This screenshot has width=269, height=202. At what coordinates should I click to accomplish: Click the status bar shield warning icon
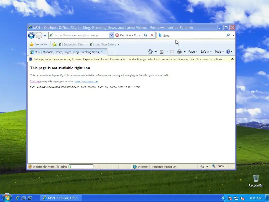[30, 166]
